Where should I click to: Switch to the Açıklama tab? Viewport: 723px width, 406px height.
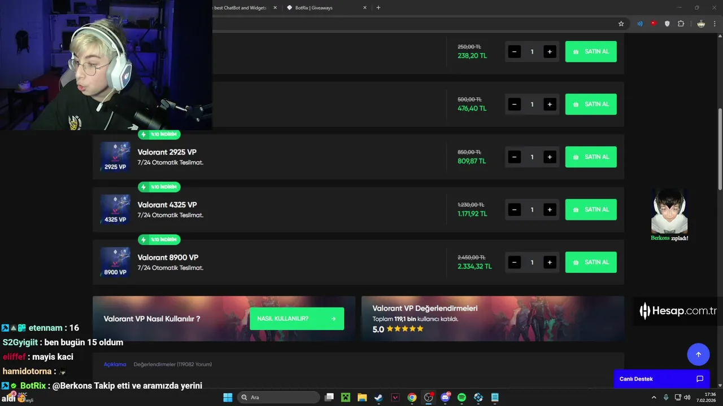point(115,364)
